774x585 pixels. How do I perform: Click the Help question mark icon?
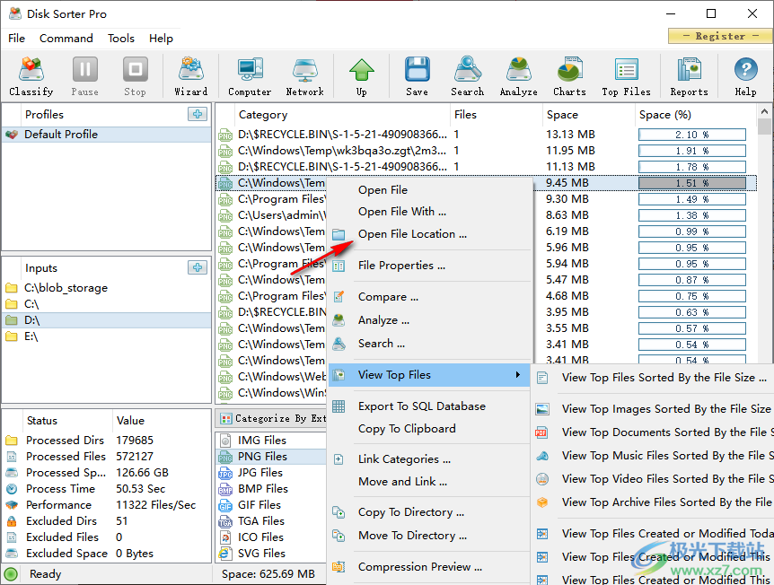[745, 75]
